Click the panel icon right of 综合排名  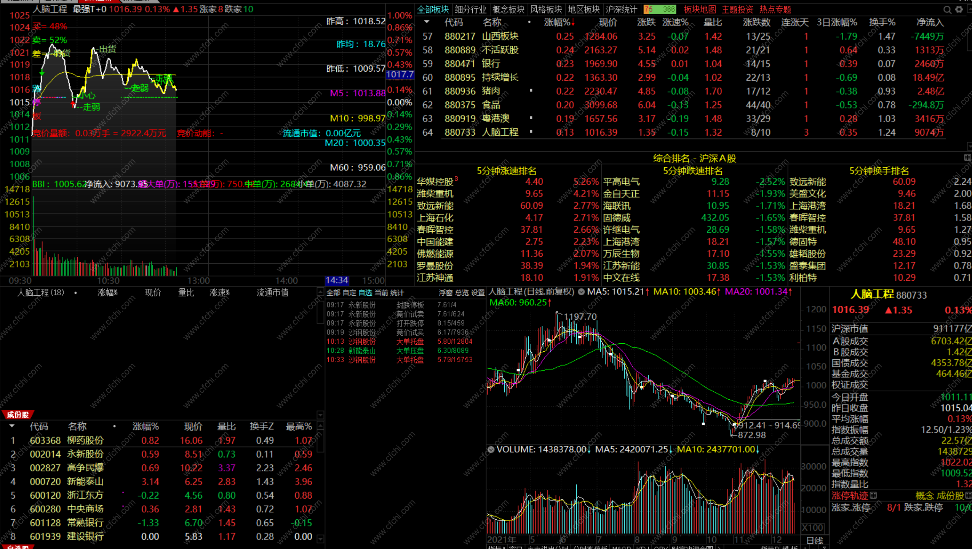point(967,158)
